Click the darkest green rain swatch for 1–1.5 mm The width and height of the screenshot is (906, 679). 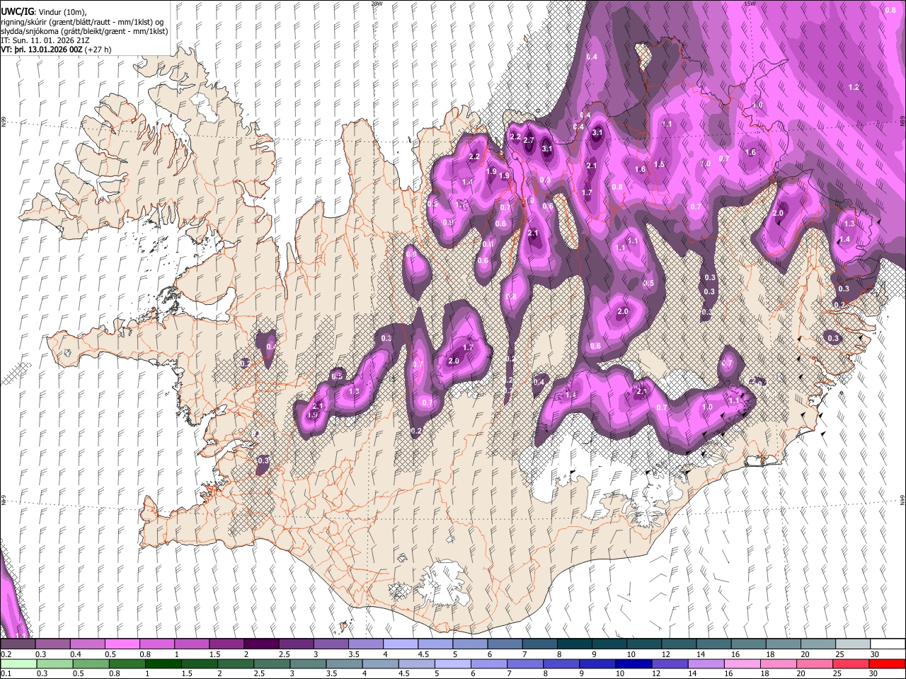[x=163, y=663]
